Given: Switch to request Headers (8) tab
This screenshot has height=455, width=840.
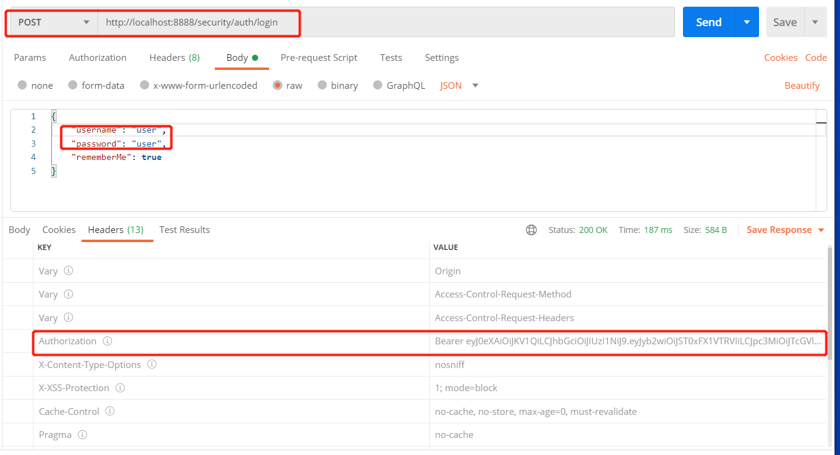Looking at the screenshot, I should pos(175,58).
